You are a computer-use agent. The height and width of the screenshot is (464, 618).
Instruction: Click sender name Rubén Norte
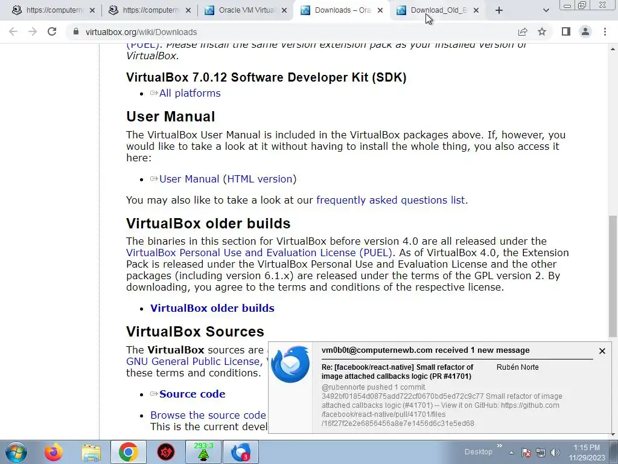tap(517, 367)
